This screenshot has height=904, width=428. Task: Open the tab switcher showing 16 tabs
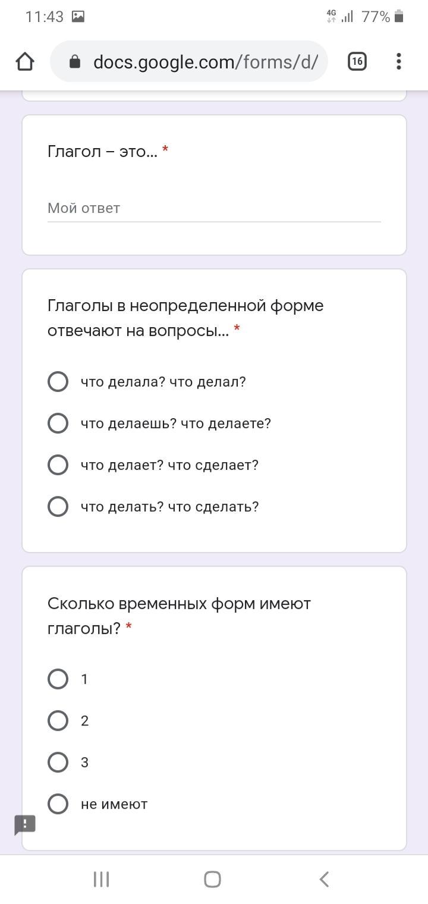click(x=357, y=61)
